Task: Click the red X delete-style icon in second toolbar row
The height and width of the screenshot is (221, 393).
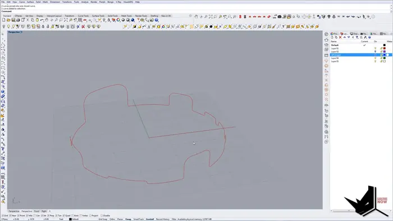Action: (x=83, y=26)
